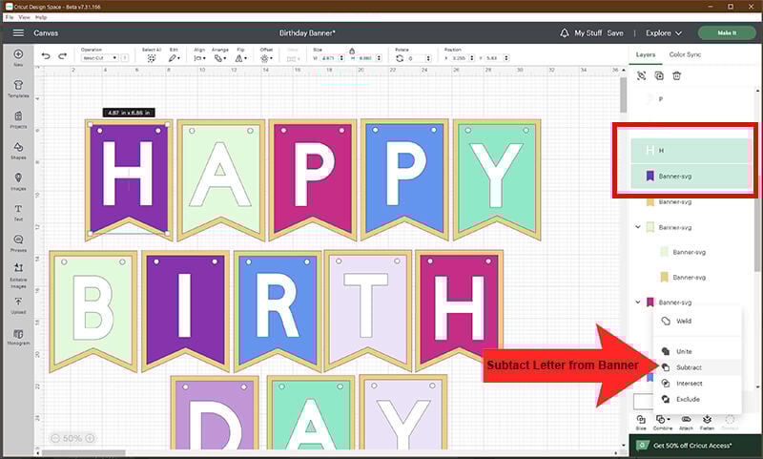Select the H layer row
763x459 pixels.
click(x=690, y=151)
